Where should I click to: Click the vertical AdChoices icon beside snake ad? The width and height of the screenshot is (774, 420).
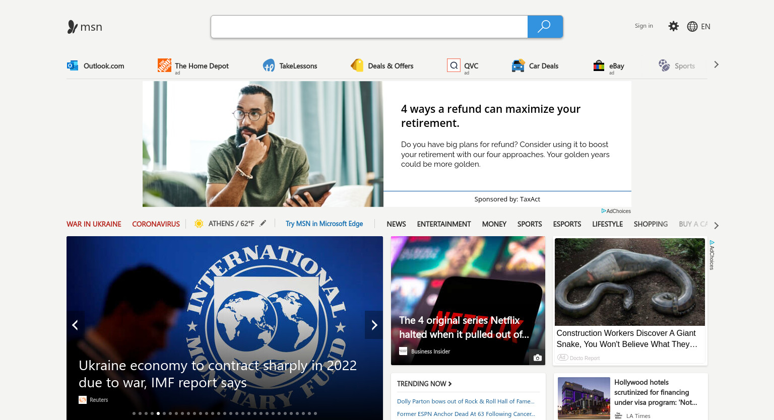click(x=712, y=243)
